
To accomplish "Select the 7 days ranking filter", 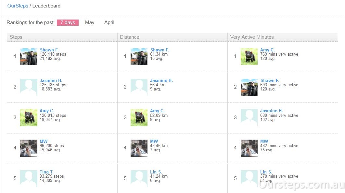I will pyautogui.click(x=68, y=22).
